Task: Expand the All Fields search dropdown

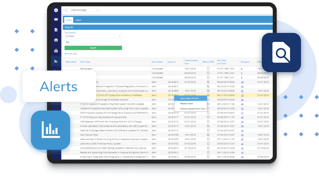Action: click(93, 36)
